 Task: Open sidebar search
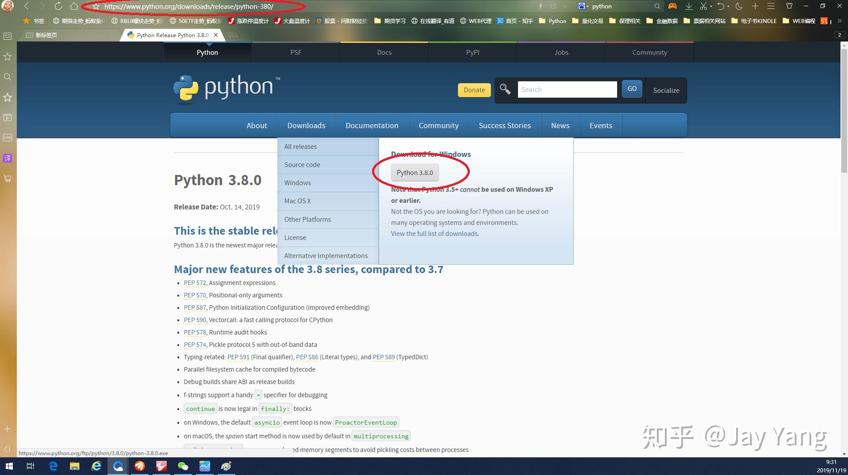[x=7, y=76]
